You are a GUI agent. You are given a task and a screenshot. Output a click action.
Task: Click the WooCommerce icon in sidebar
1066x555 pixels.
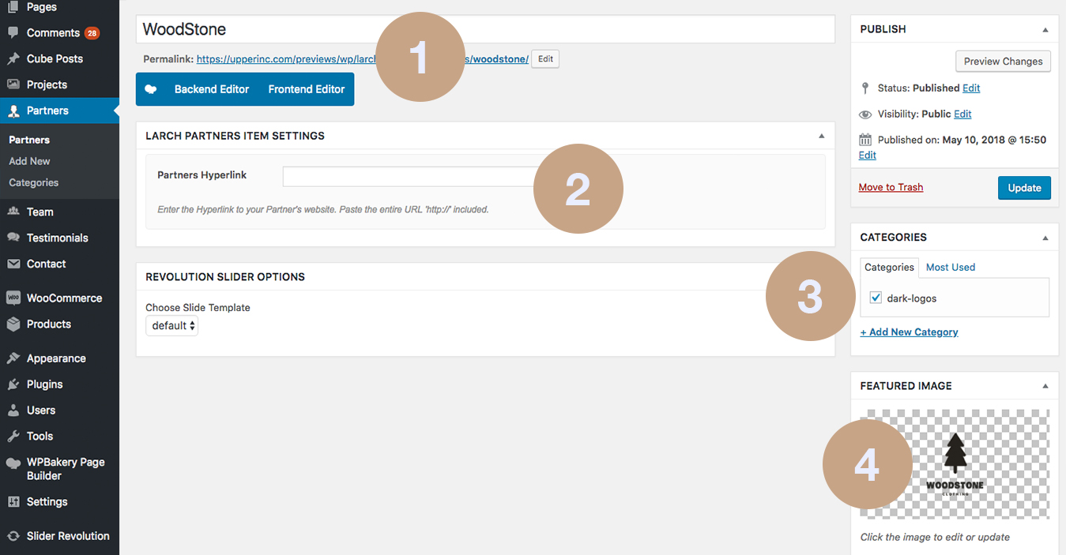(x=13, y=298)
